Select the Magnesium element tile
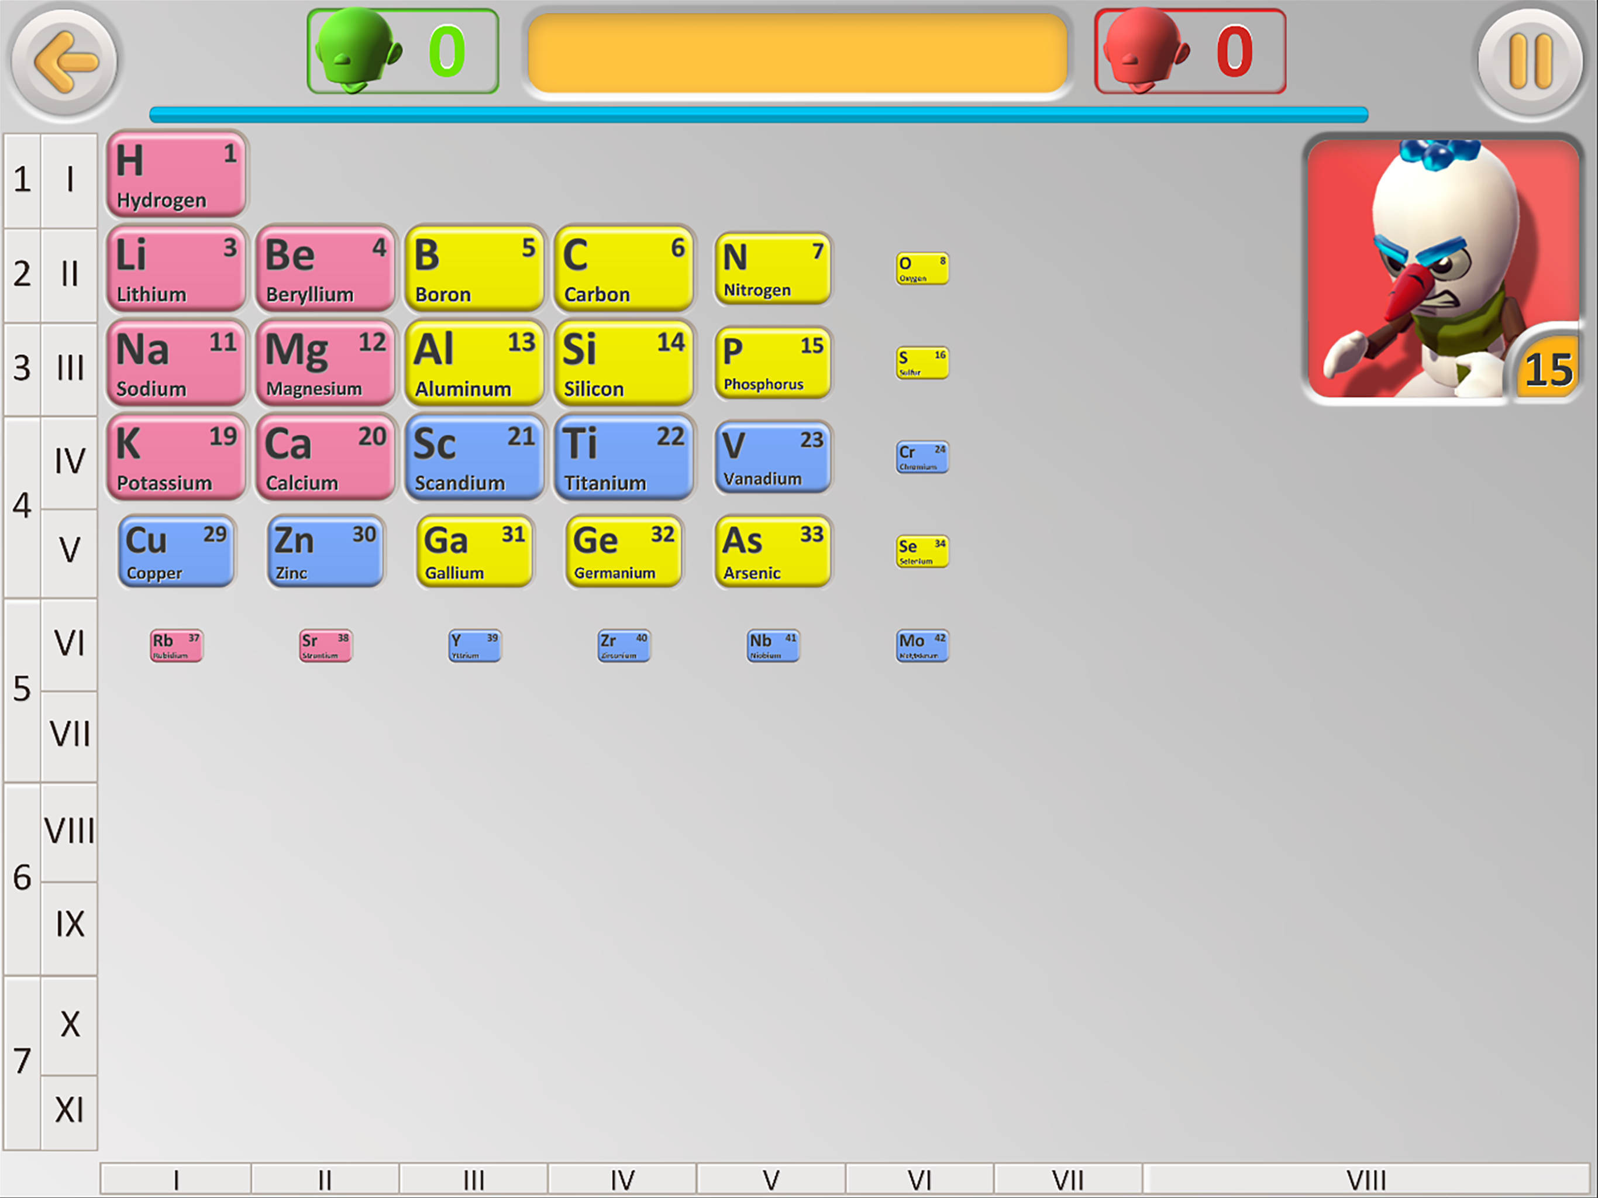 pos(326,363)
